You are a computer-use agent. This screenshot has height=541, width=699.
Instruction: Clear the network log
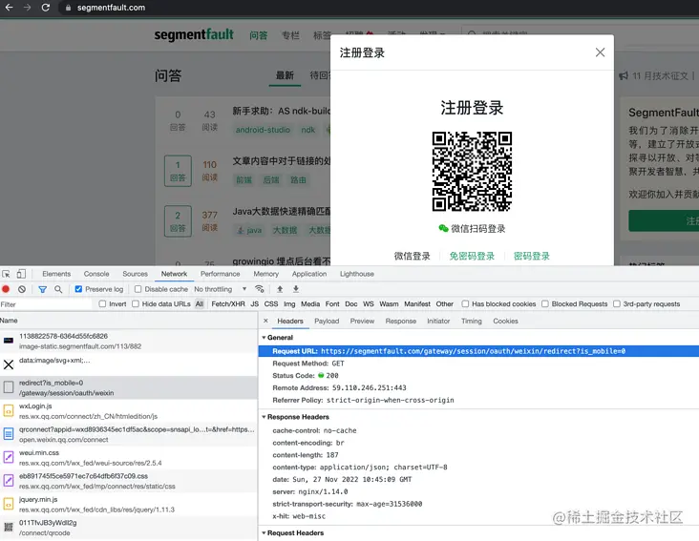22,289
